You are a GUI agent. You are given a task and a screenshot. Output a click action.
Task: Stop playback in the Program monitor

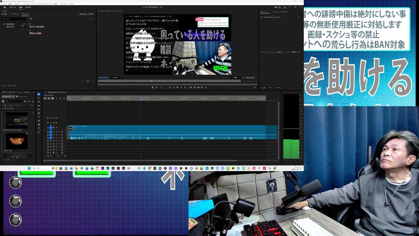(x=177, y=88)
